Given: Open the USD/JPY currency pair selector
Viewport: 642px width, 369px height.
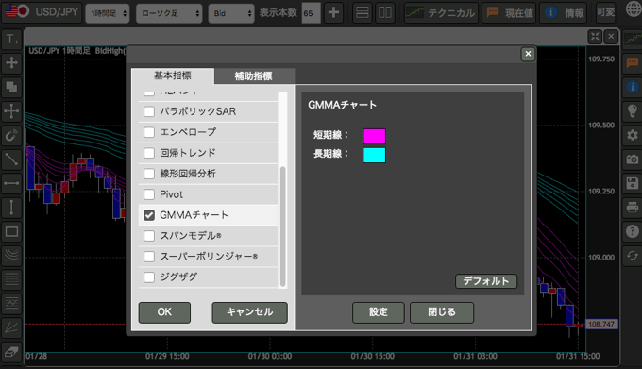Looking at the screenshot, I should click(x=42, y=12).
